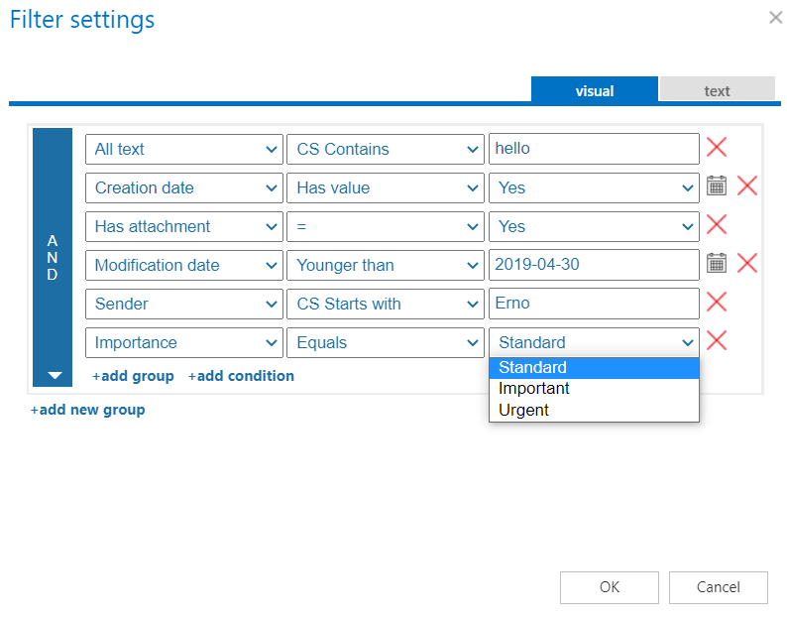Delete the Sender condition row
The image size is (787, 617).
point(716,303)
